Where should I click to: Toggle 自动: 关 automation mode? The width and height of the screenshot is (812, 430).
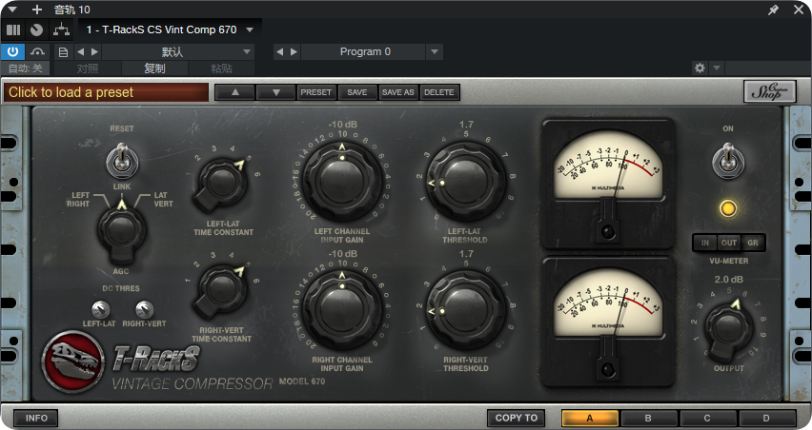point(25,68)
